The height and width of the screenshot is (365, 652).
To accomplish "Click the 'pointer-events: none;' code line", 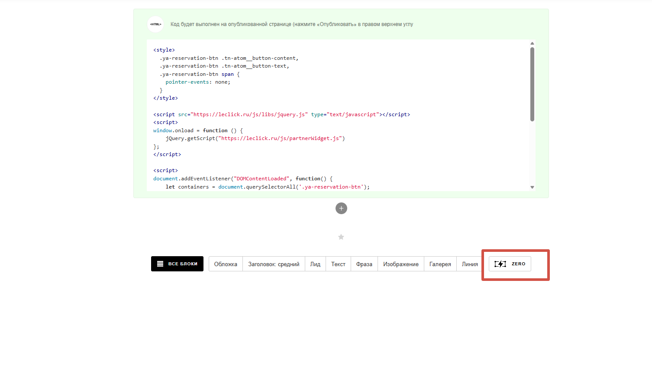I will 198,82.
